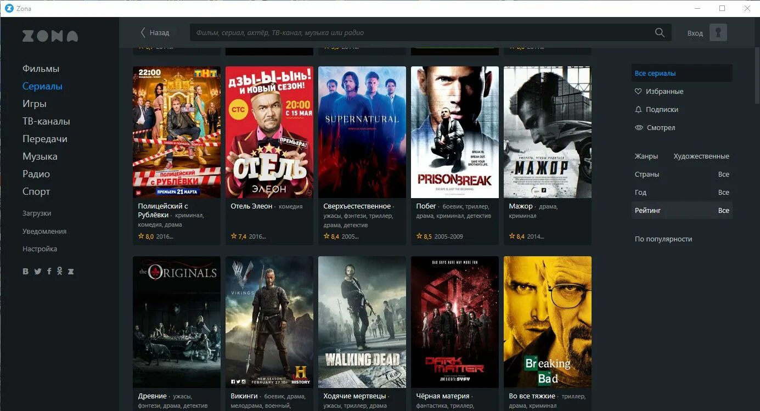The height and width of the screenshot is (411, 760).
Task: Open the Сериалы section
Action: point(42,86)
